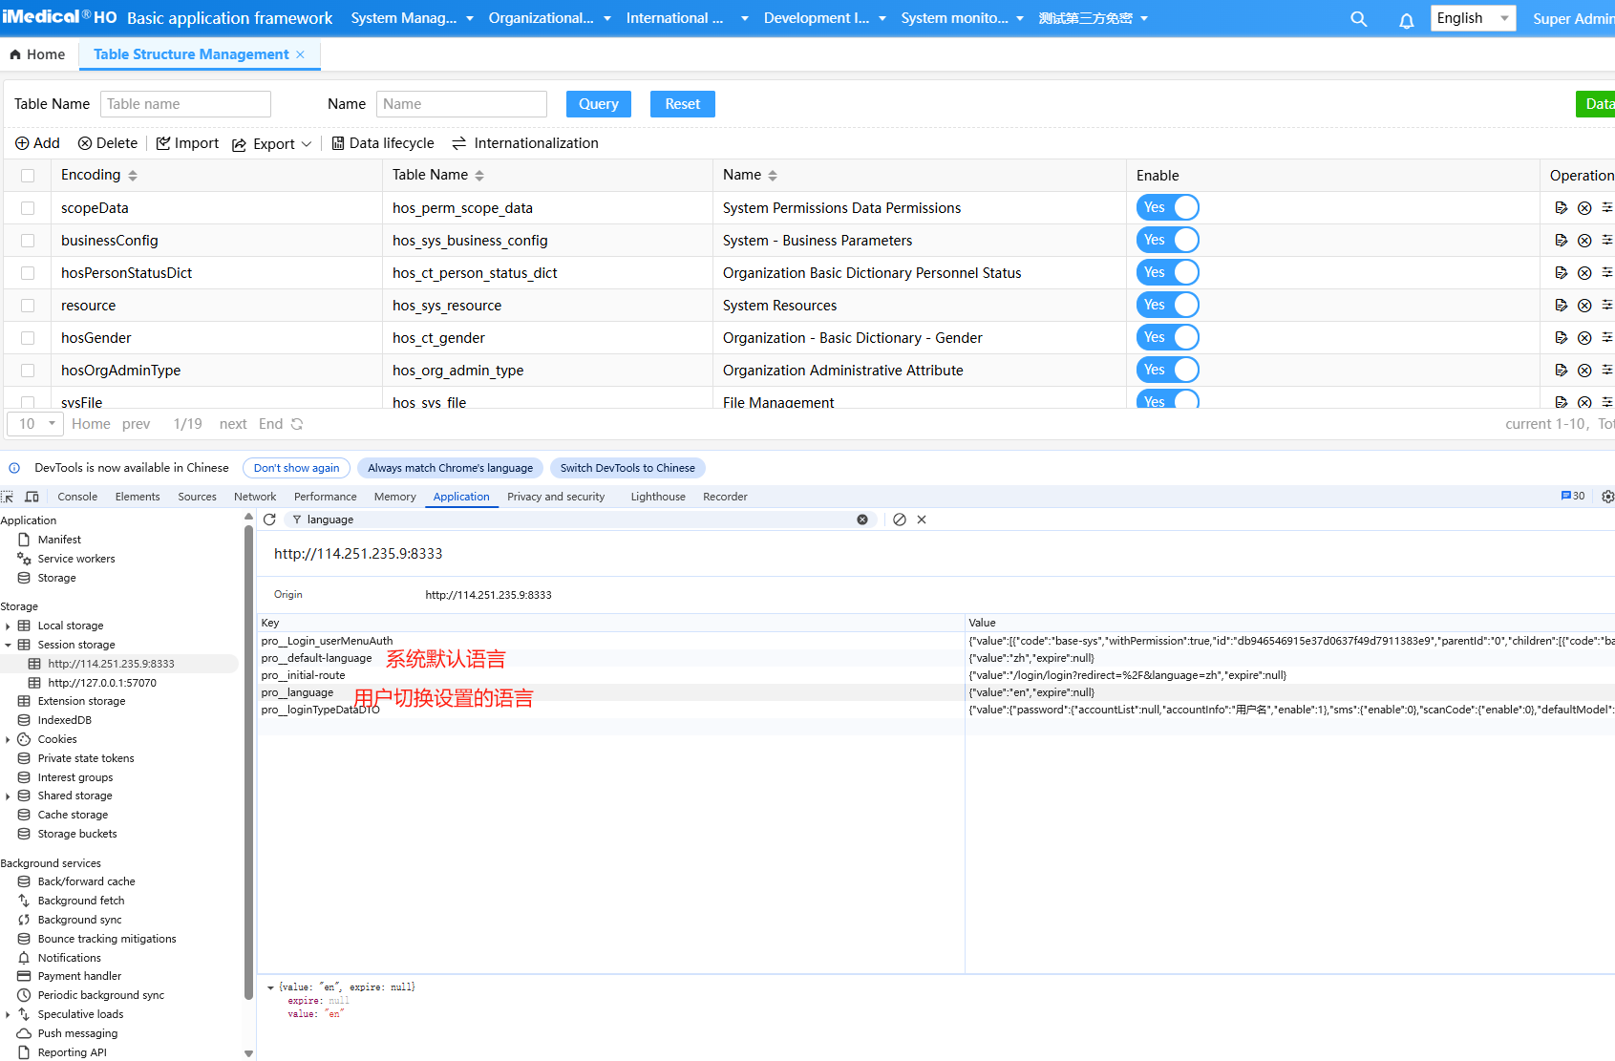Viewport: 1615px width, 1061px height.
Task: Open the notification bell
Action: (x=1406, y=20)
